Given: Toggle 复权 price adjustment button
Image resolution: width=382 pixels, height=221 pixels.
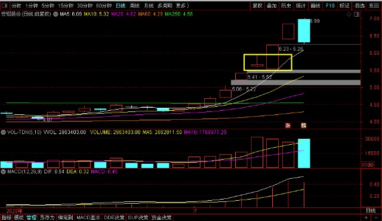Looking at the screenshot, I should 257,5.
